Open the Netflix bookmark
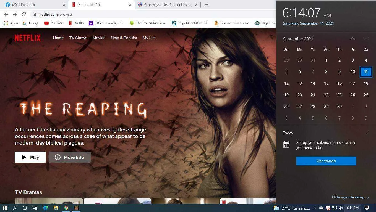Viewport: 376px width, 212px height. [x=76, y=23]
